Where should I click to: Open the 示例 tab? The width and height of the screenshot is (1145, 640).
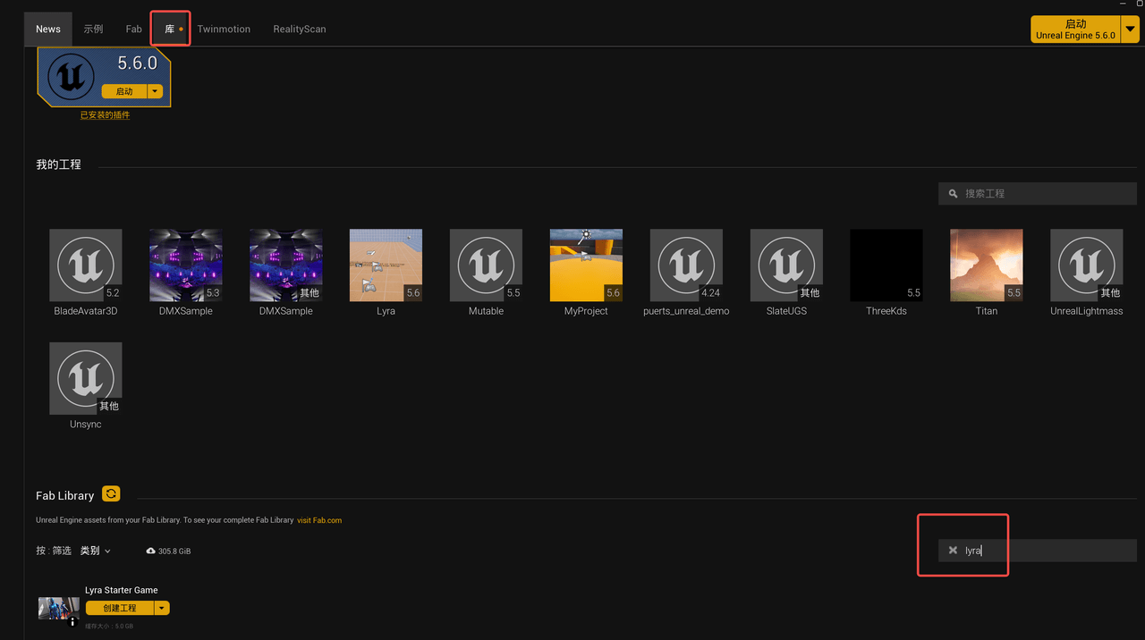pos(93,29)
